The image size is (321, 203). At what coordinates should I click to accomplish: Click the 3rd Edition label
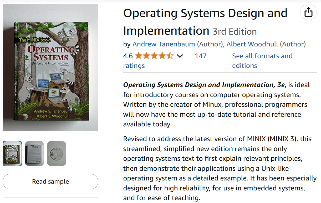(235, 31)
